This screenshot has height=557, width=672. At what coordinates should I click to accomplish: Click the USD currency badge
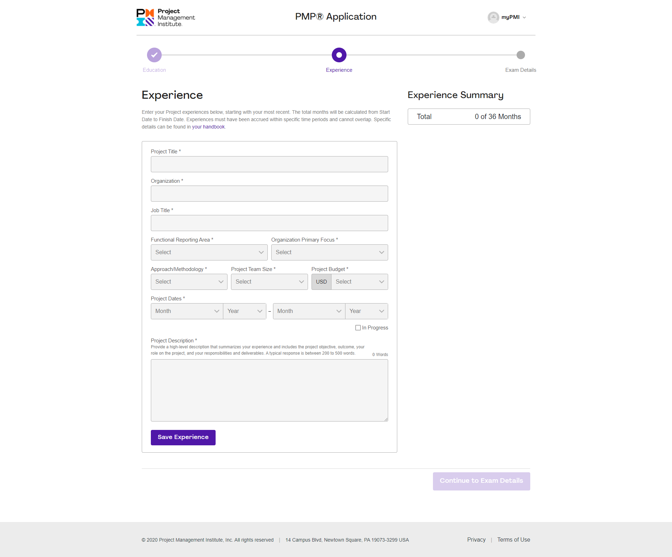coord(321,282)
